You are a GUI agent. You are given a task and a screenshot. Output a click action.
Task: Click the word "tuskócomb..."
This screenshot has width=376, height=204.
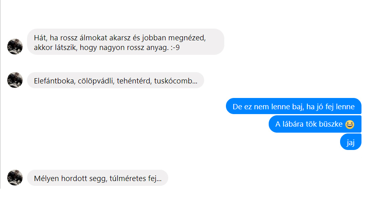click(x=175, y=80)
